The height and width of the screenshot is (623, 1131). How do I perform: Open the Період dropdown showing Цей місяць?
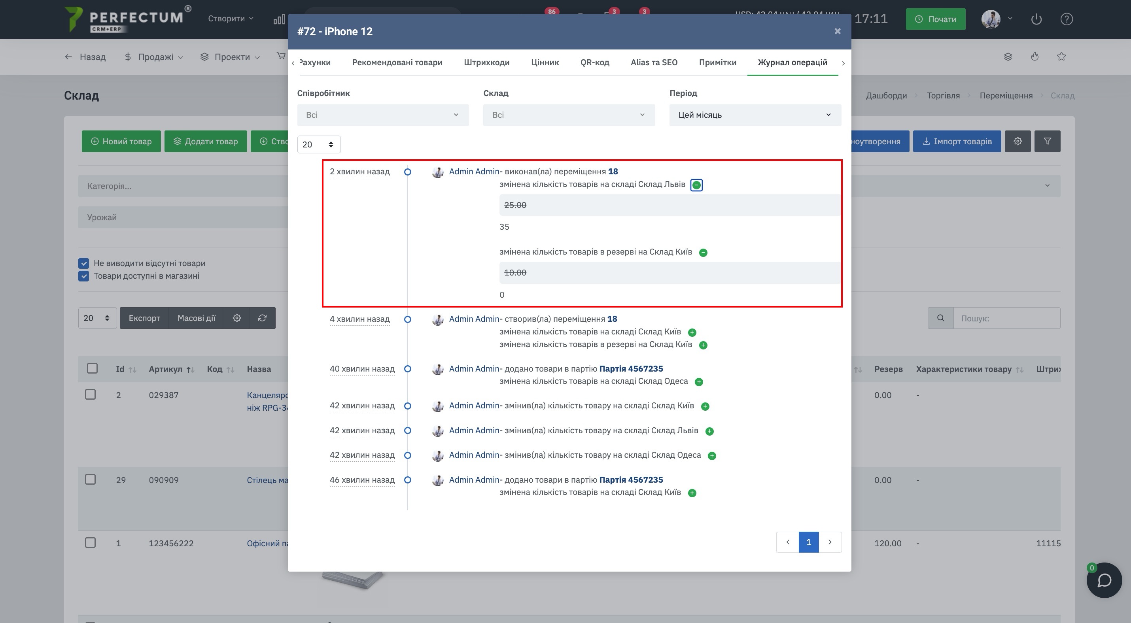pos(755,115)
